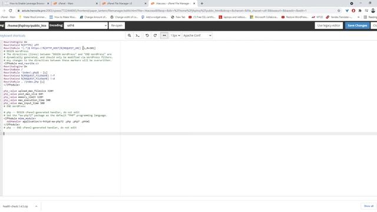Click Show all downloads
This screenshot has width=377, height=212.
(368, 206)
